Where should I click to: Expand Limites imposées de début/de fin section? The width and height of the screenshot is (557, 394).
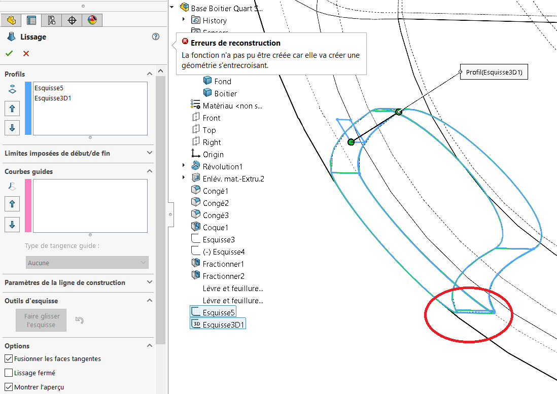[x=79, y=153]
